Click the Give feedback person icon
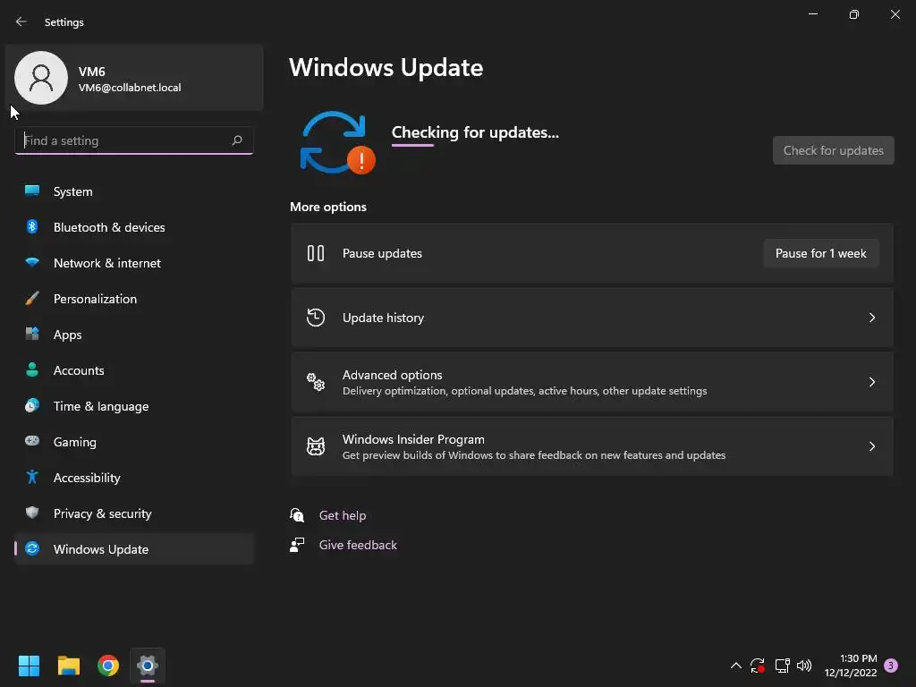The height and width of the screenshot is (687, 916). coord(297,545)
